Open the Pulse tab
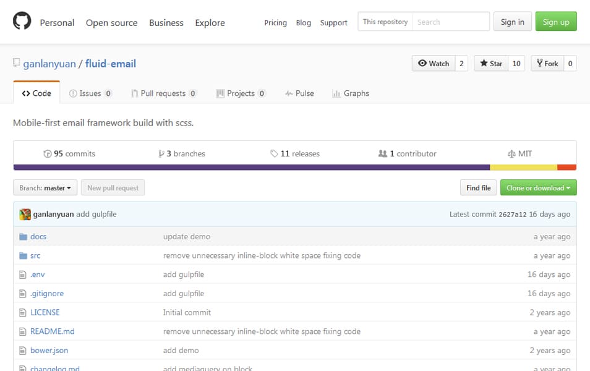 (x=299, y=93)
